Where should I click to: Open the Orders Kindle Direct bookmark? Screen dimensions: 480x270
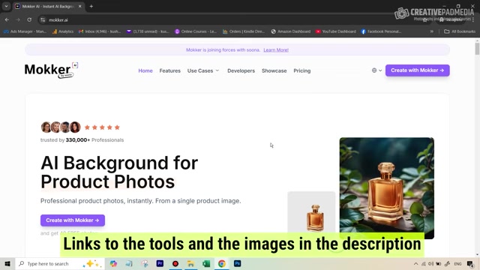[x=244, y=31]
